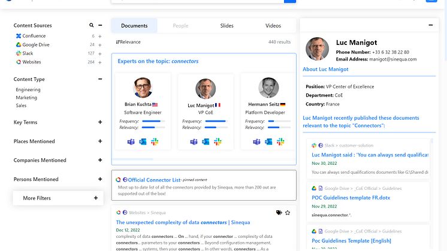This screenshot has width=447, height=251.
Task: Click Outlook icon on Brian Kuchta's card
Action: (x=143, y=142)
